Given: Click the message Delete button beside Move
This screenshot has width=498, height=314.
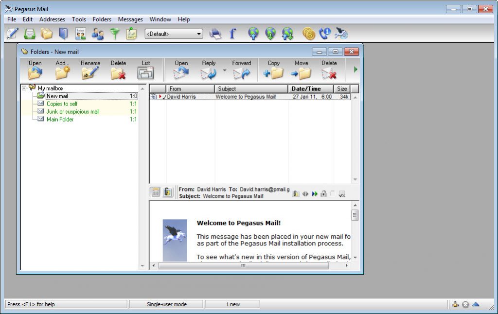Looking at the screenshot, I should (x=329, y=70).
